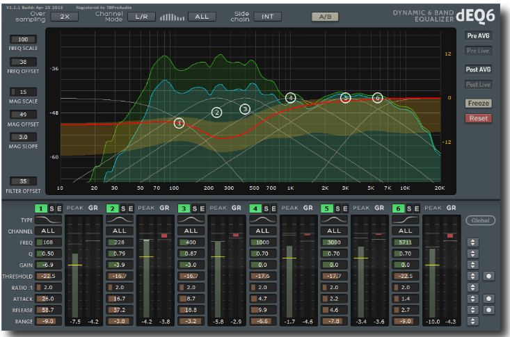510x337 pixels.
Task: Select band node 6 in the EQ graph
Action: pos(377,98)
